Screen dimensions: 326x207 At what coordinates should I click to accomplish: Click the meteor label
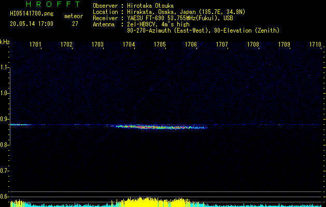74,16
